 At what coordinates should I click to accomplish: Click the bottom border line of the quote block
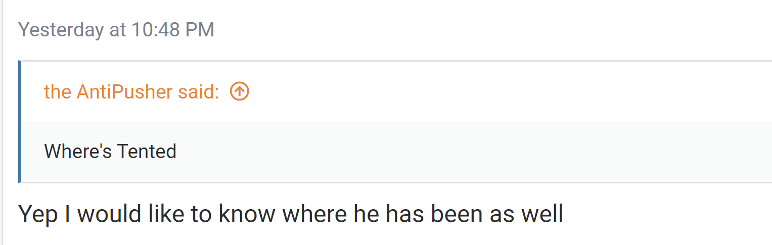pyautogui.click(x=396, y=182)
